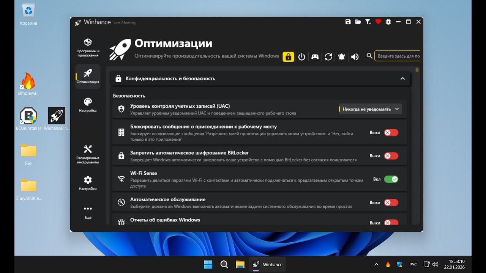The width and height of the screenshot is (486, 273).
Task: Click the Отчеты об ошибках Windows bug icon
Action: (x=121, y=222)
